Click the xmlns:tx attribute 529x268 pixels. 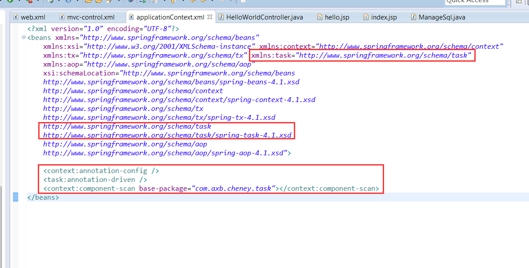coord(145,55)
